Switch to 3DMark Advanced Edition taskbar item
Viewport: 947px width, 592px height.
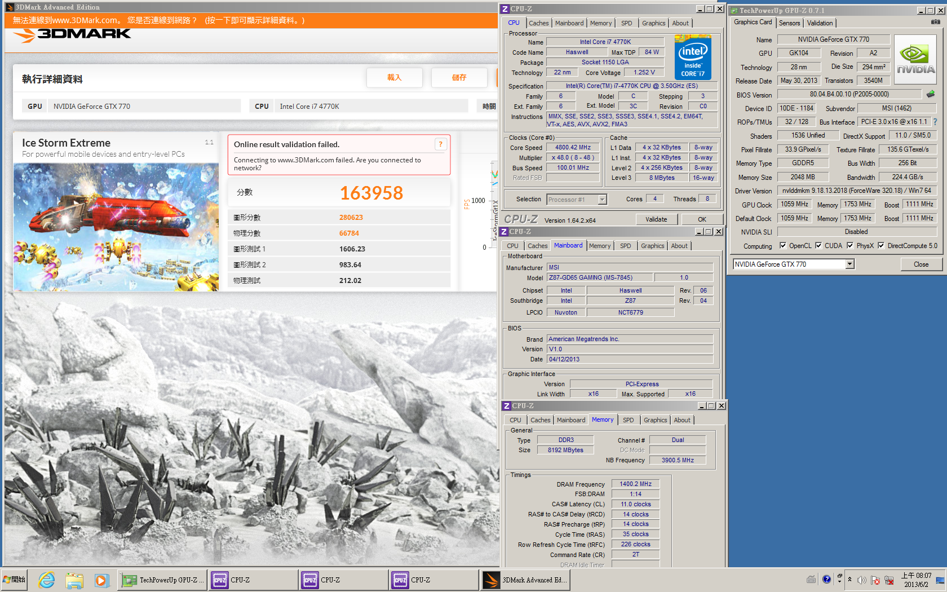click(525, 580)
